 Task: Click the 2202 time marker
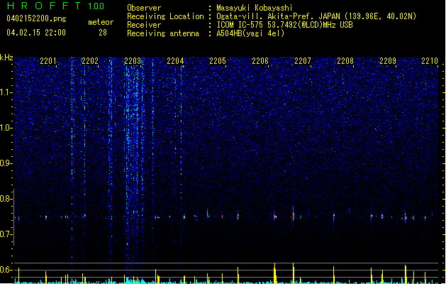click(90, 61)
